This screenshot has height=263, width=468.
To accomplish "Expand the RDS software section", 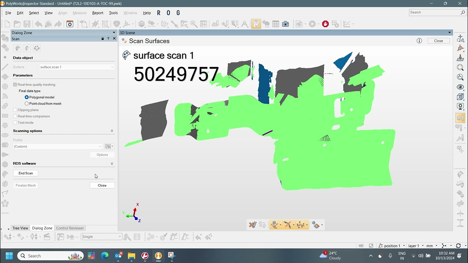I will pos(112,164).
